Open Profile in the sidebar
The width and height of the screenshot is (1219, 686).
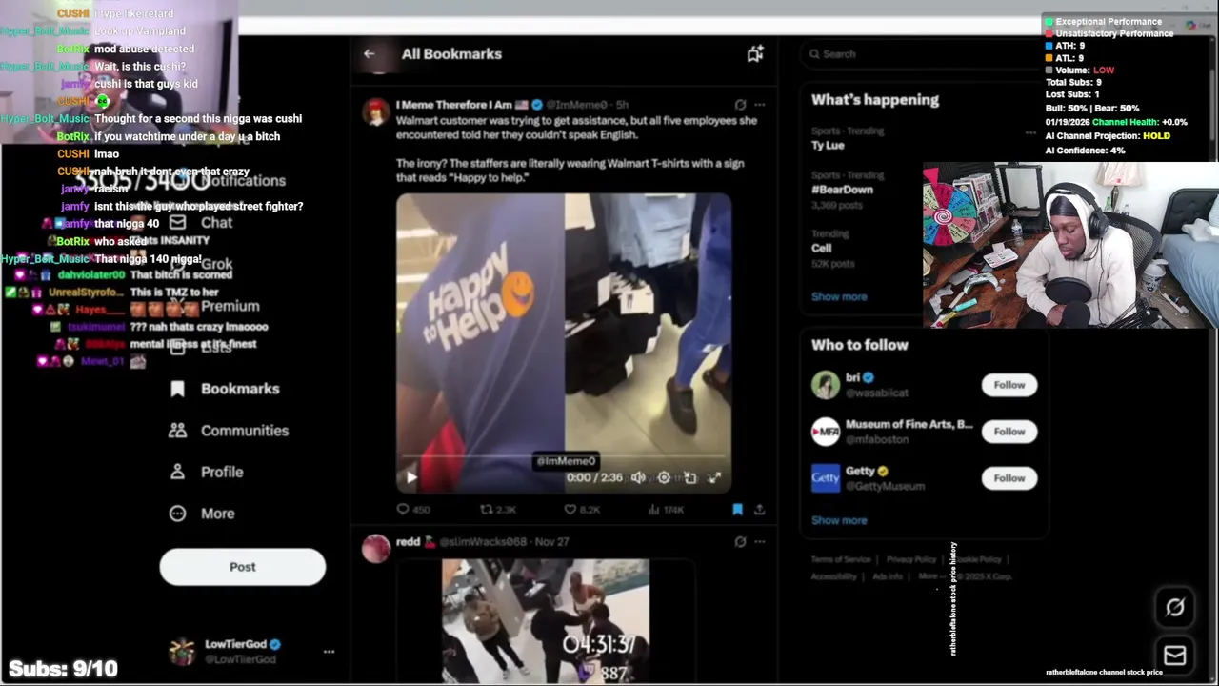pyautogui.click(x=207, y=472)
